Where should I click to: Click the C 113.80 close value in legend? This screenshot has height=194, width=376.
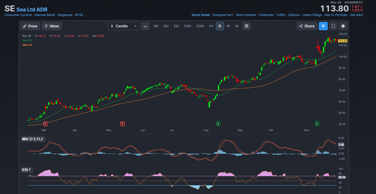pyautogui.click(x=83, y=36)
